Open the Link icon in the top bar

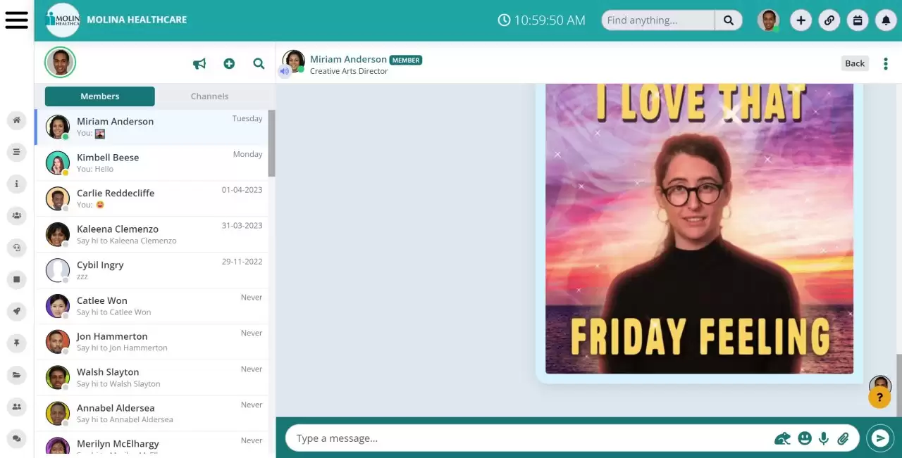click(829, 20)
